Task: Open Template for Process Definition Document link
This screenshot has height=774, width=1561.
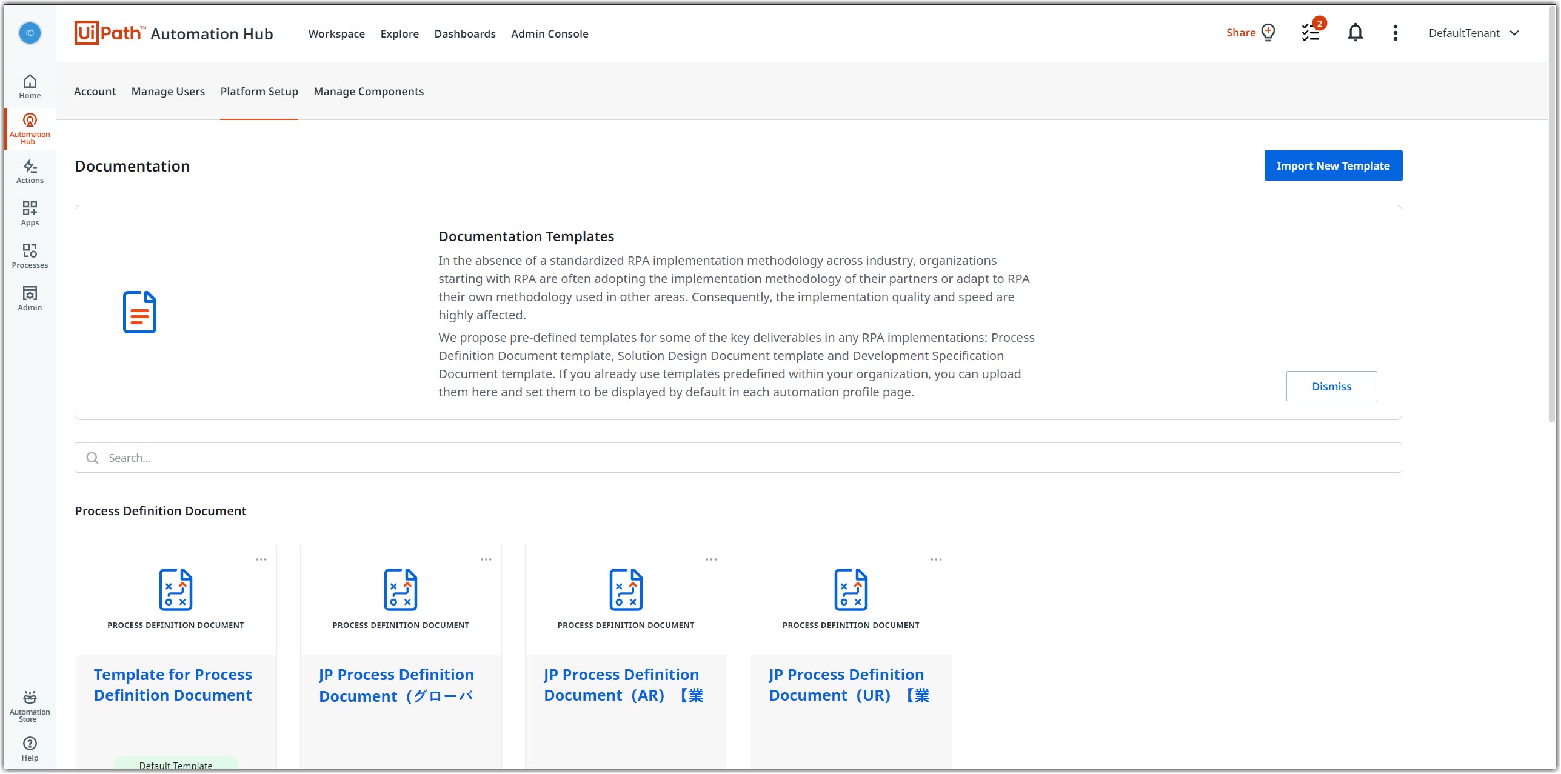Action: [173, 685]
